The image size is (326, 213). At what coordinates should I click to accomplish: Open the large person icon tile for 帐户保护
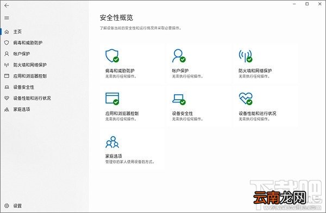coord(179,56)
